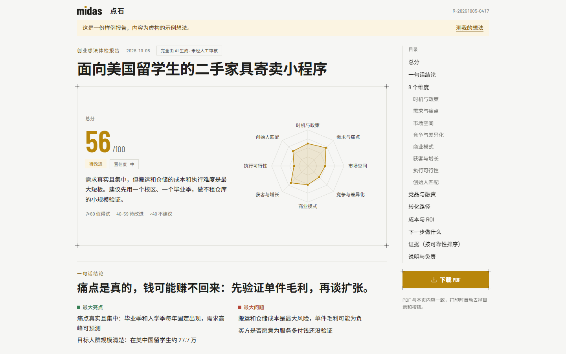Click the ≥60 值得试 legend text

(98, 214)
